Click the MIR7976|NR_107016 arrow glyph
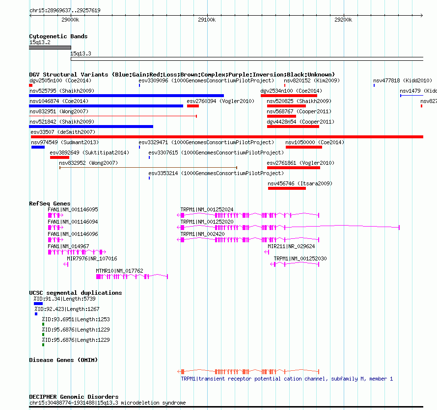Screen dimensions: 437x410 [66, 264]
